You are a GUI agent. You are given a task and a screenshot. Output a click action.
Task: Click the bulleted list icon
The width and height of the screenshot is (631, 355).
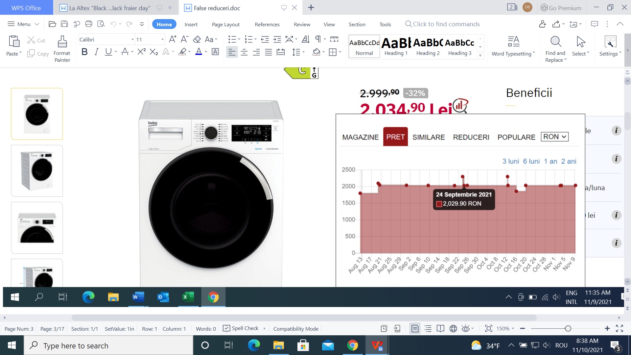click(232, 39)
